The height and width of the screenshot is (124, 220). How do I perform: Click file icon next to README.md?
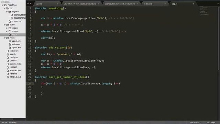[x=8, y=77]
